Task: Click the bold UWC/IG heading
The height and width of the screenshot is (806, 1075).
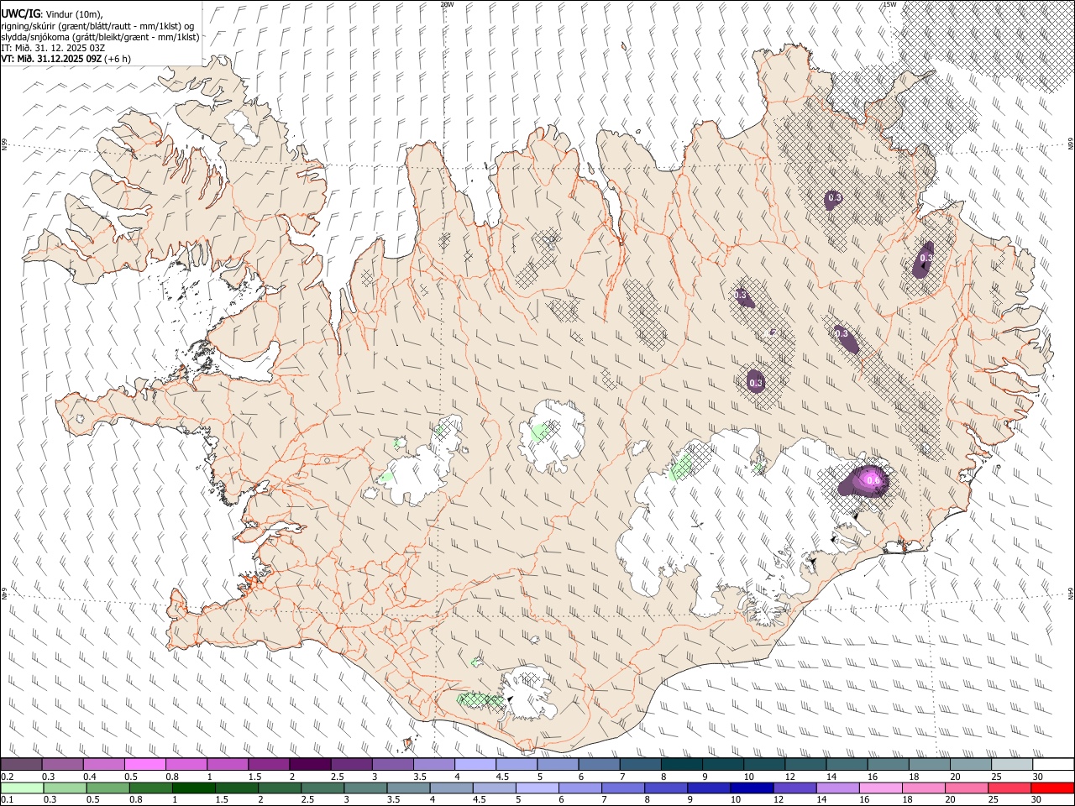Action: [19, 14]
